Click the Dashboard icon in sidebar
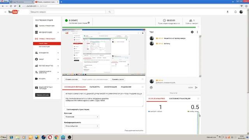 point(36,26)
